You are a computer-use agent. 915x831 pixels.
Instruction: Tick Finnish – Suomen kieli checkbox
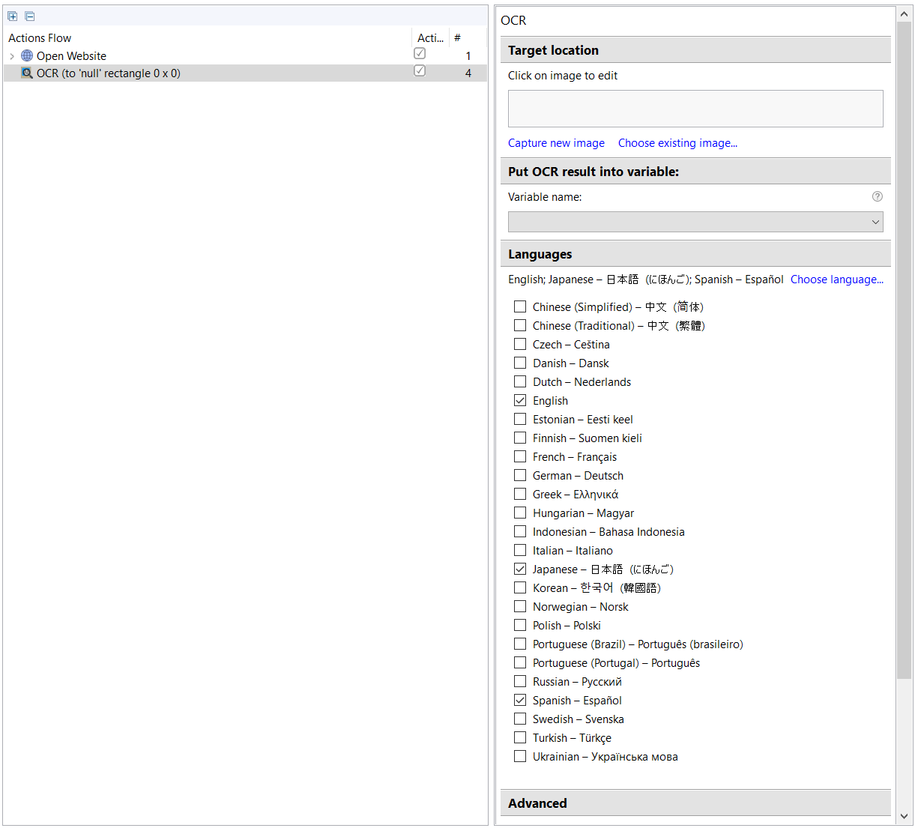(x=520, y=438)
